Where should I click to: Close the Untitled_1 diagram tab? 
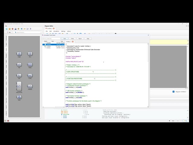[54, 28]
